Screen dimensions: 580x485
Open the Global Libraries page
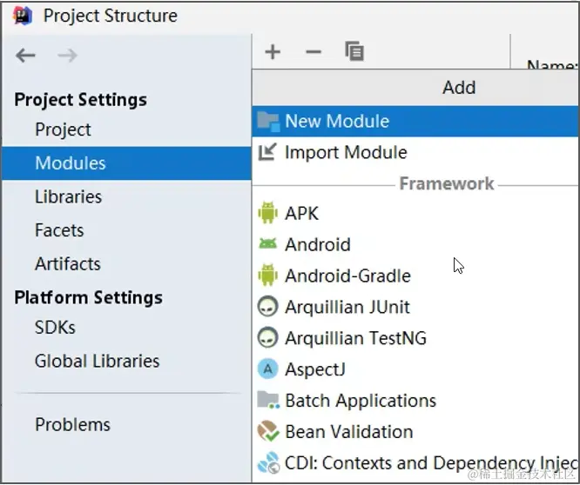(97, 361)
